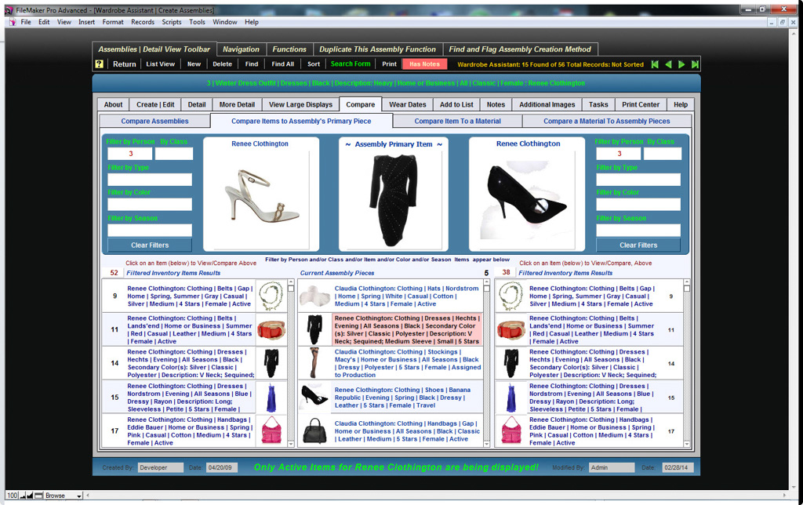This screenshot has width=803, height=505.
Task: Click the Find All button
Action: click(282, 64)
